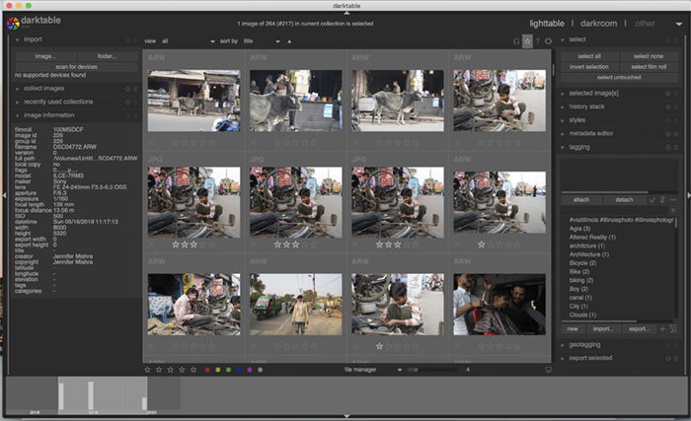This screenshot has height=421, width=691.
Task: Toggle red color label
Action: [207, 370]
